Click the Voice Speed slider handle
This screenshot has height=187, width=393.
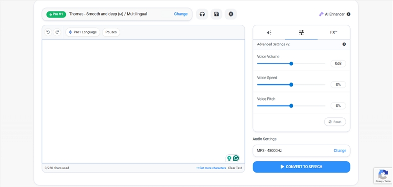[x=291, y=85]
